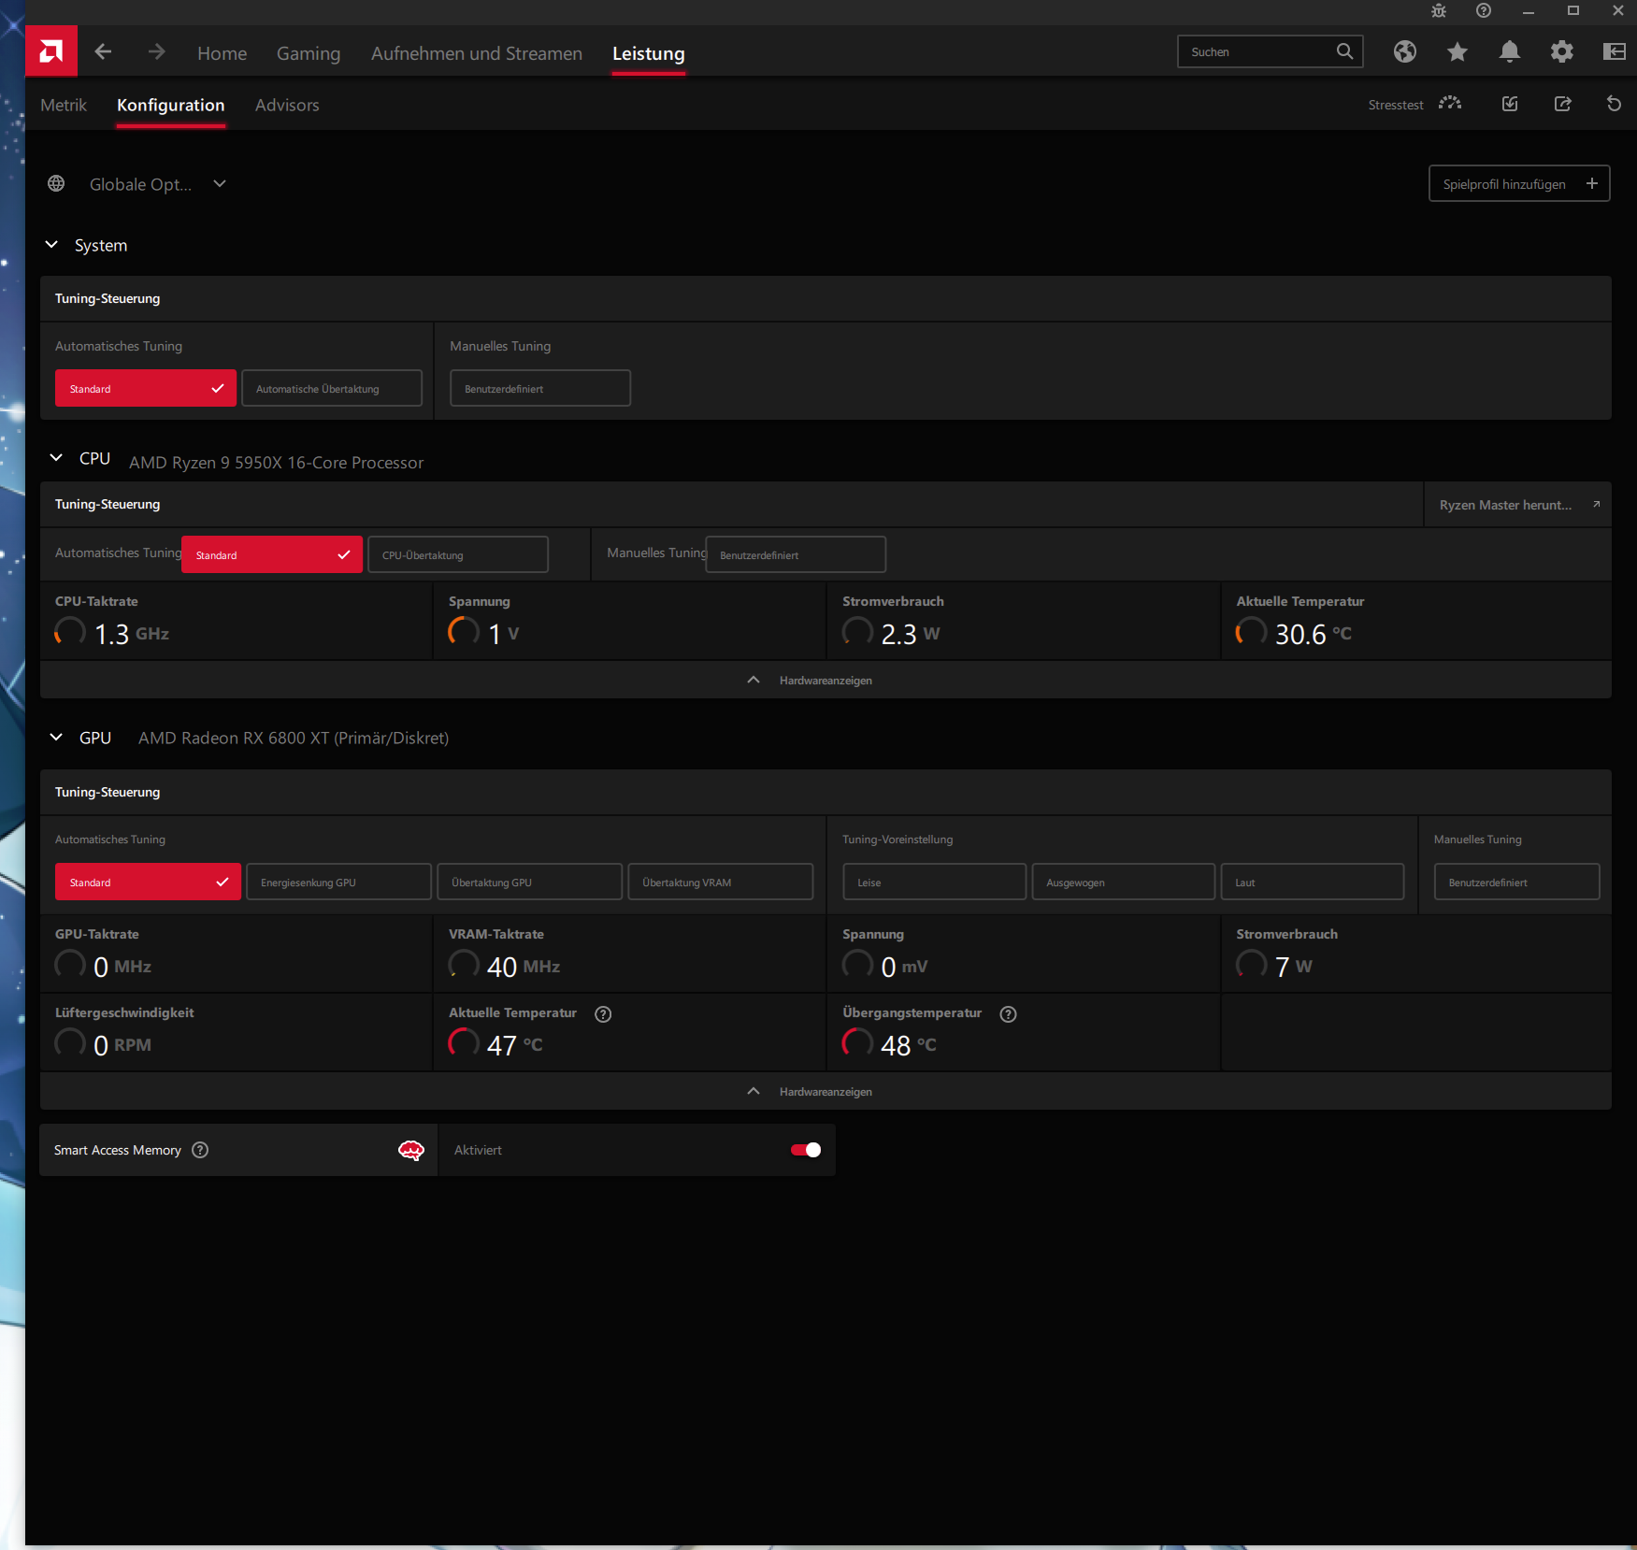Select GPU Benutzerdefiniert manual tuning
The image size is (1637, 1550).
(x=1517, y=882)
